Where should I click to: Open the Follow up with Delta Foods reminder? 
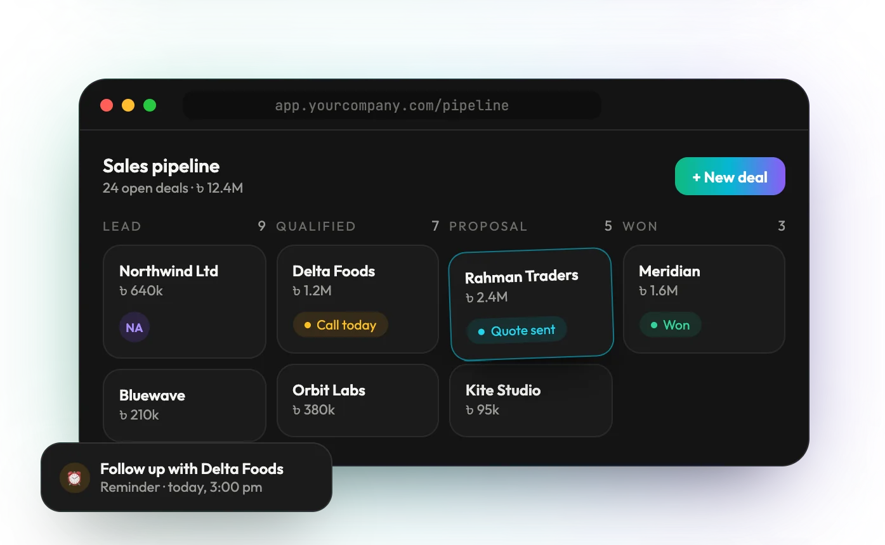[x=187, y=477]
